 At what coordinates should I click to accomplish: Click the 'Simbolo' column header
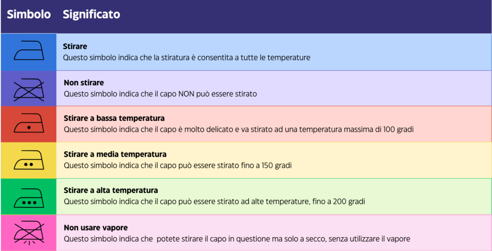(28, 15)
